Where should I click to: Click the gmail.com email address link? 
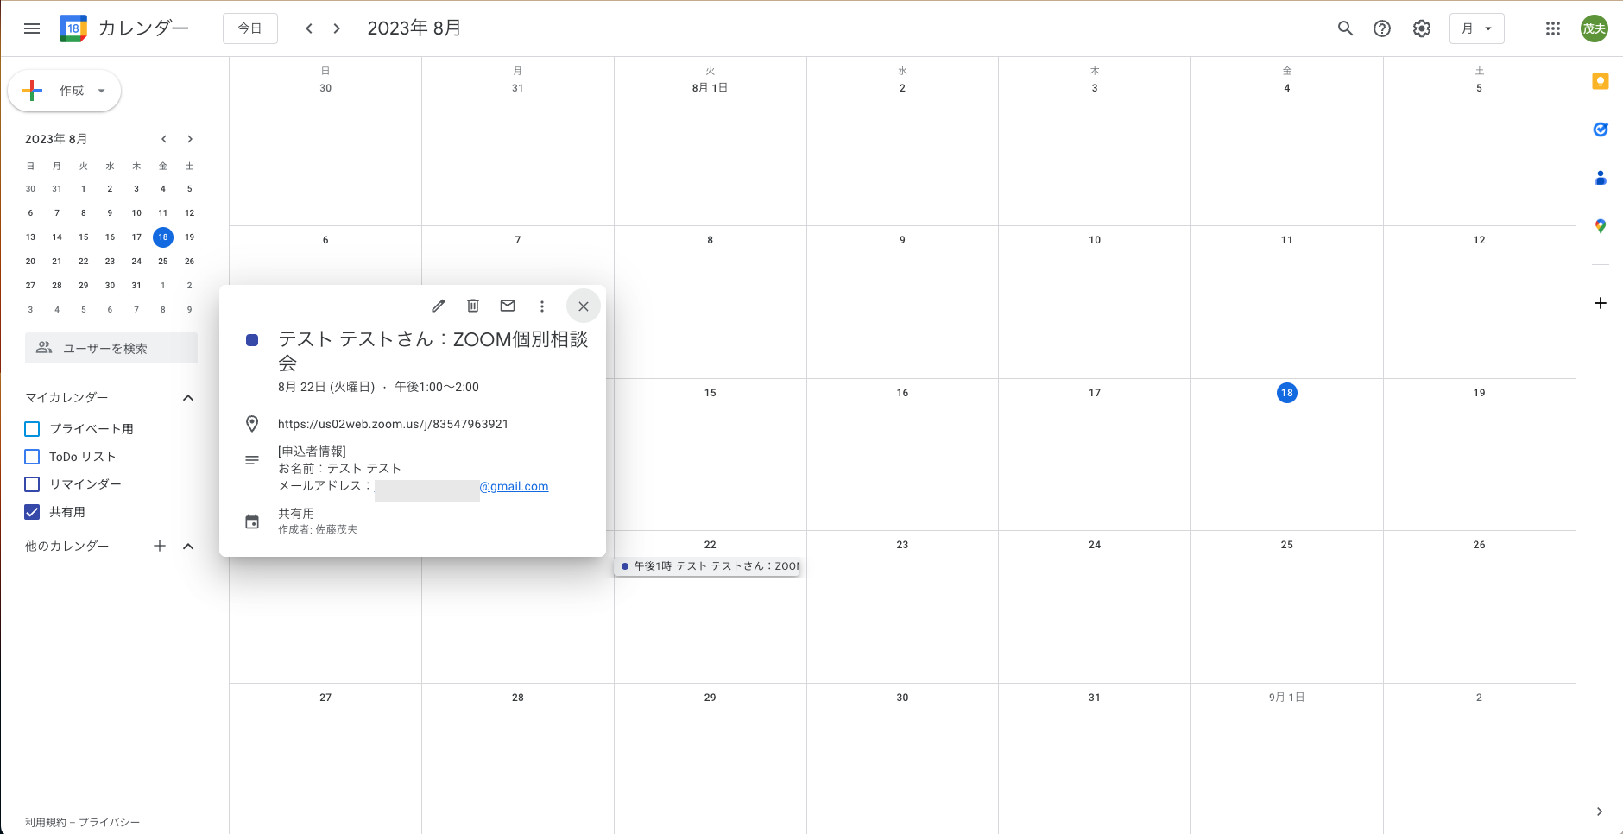point(514,486)
